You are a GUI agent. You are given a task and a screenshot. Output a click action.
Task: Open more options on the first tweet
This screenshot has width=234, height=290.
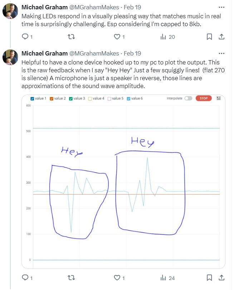[221, 7]
